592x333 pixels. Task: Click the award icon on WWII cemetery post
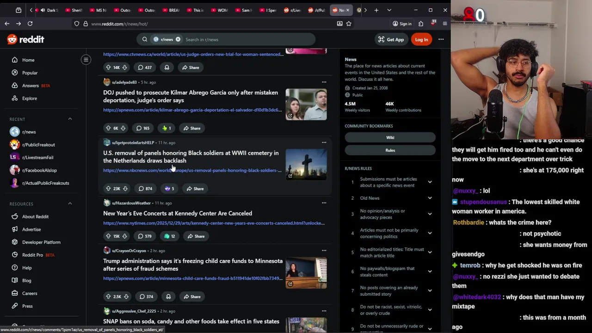click(169, 189)
